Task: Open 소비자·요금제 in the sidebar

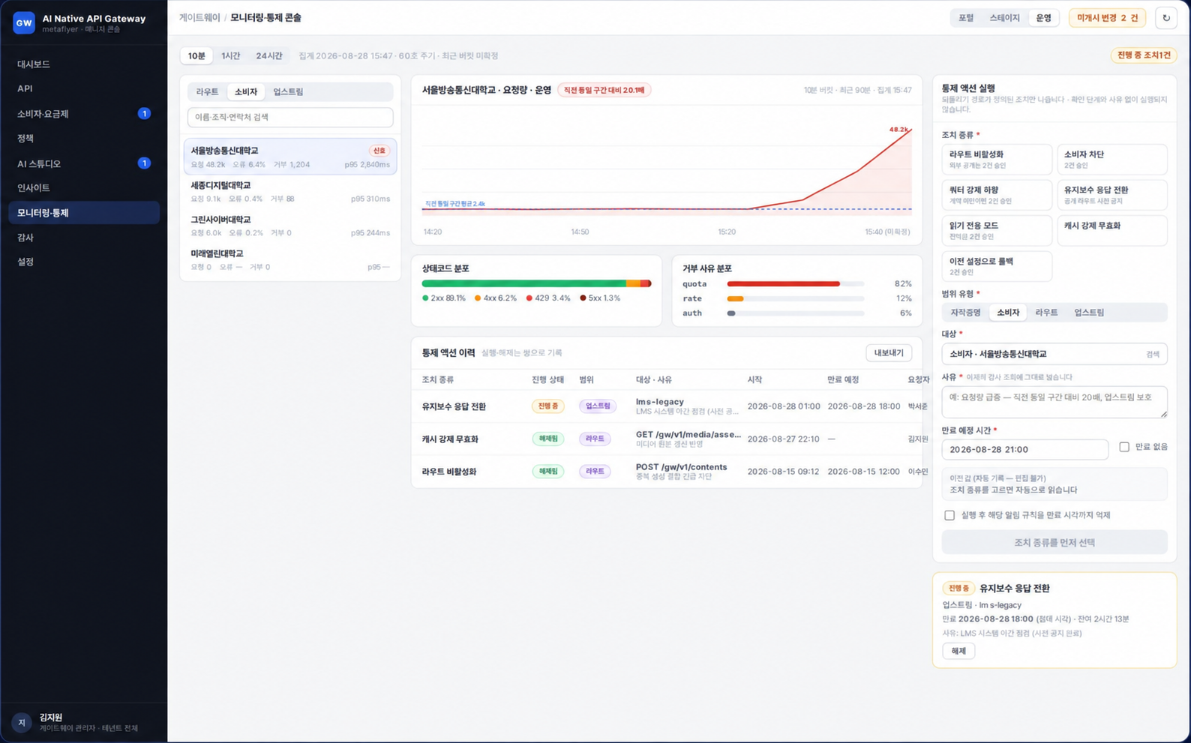Action: pyautogui.click(x=84, y=114)
